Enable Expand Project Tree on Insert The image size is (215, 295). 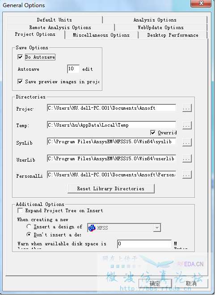pos(20,210)
